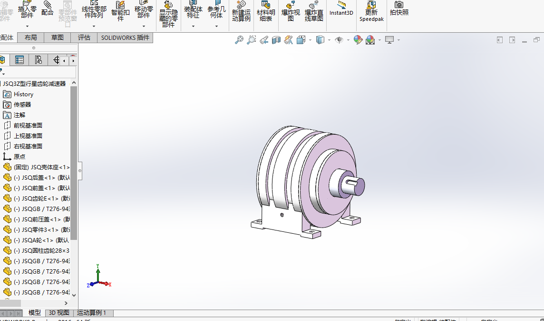544x321 pixels.
Task: Click View Orientation cube icon
Action: click(301, 40)
